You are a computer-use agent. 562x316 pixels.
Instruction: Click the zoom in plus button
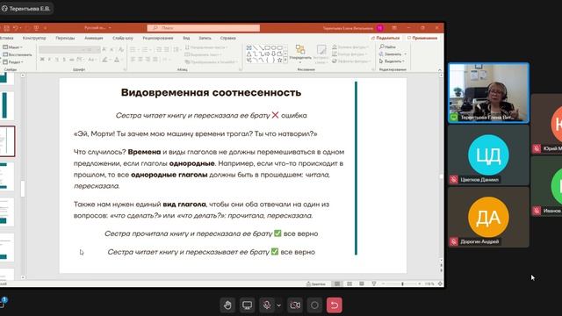pyautogui.click(x=420, y=284)
